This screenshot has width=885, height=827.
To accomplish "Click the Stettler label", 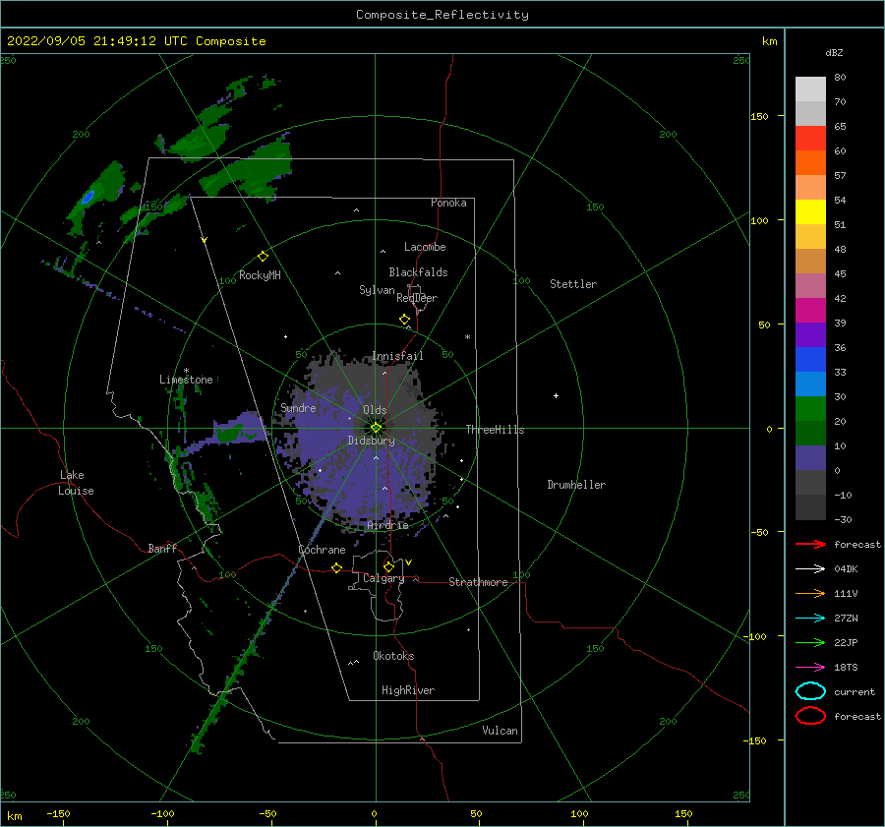I will (x=573, y=284).
